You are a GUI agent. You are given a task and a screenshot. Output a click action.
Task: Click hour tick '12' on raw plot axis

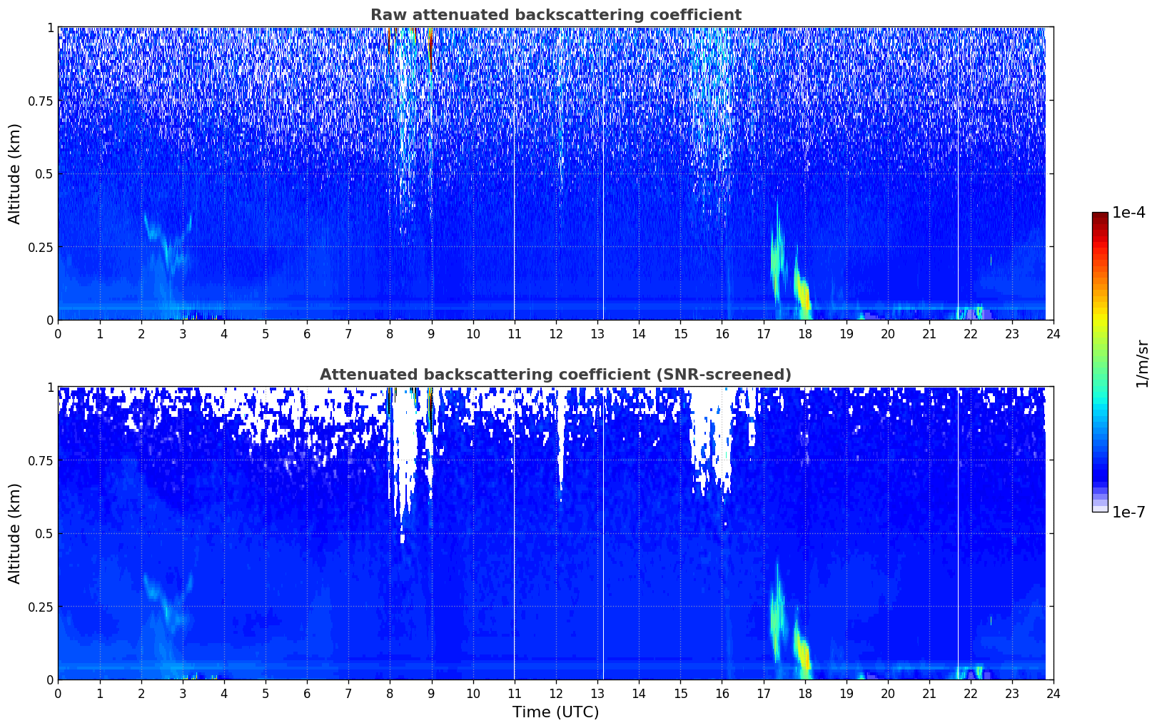[x=556, y=333]
